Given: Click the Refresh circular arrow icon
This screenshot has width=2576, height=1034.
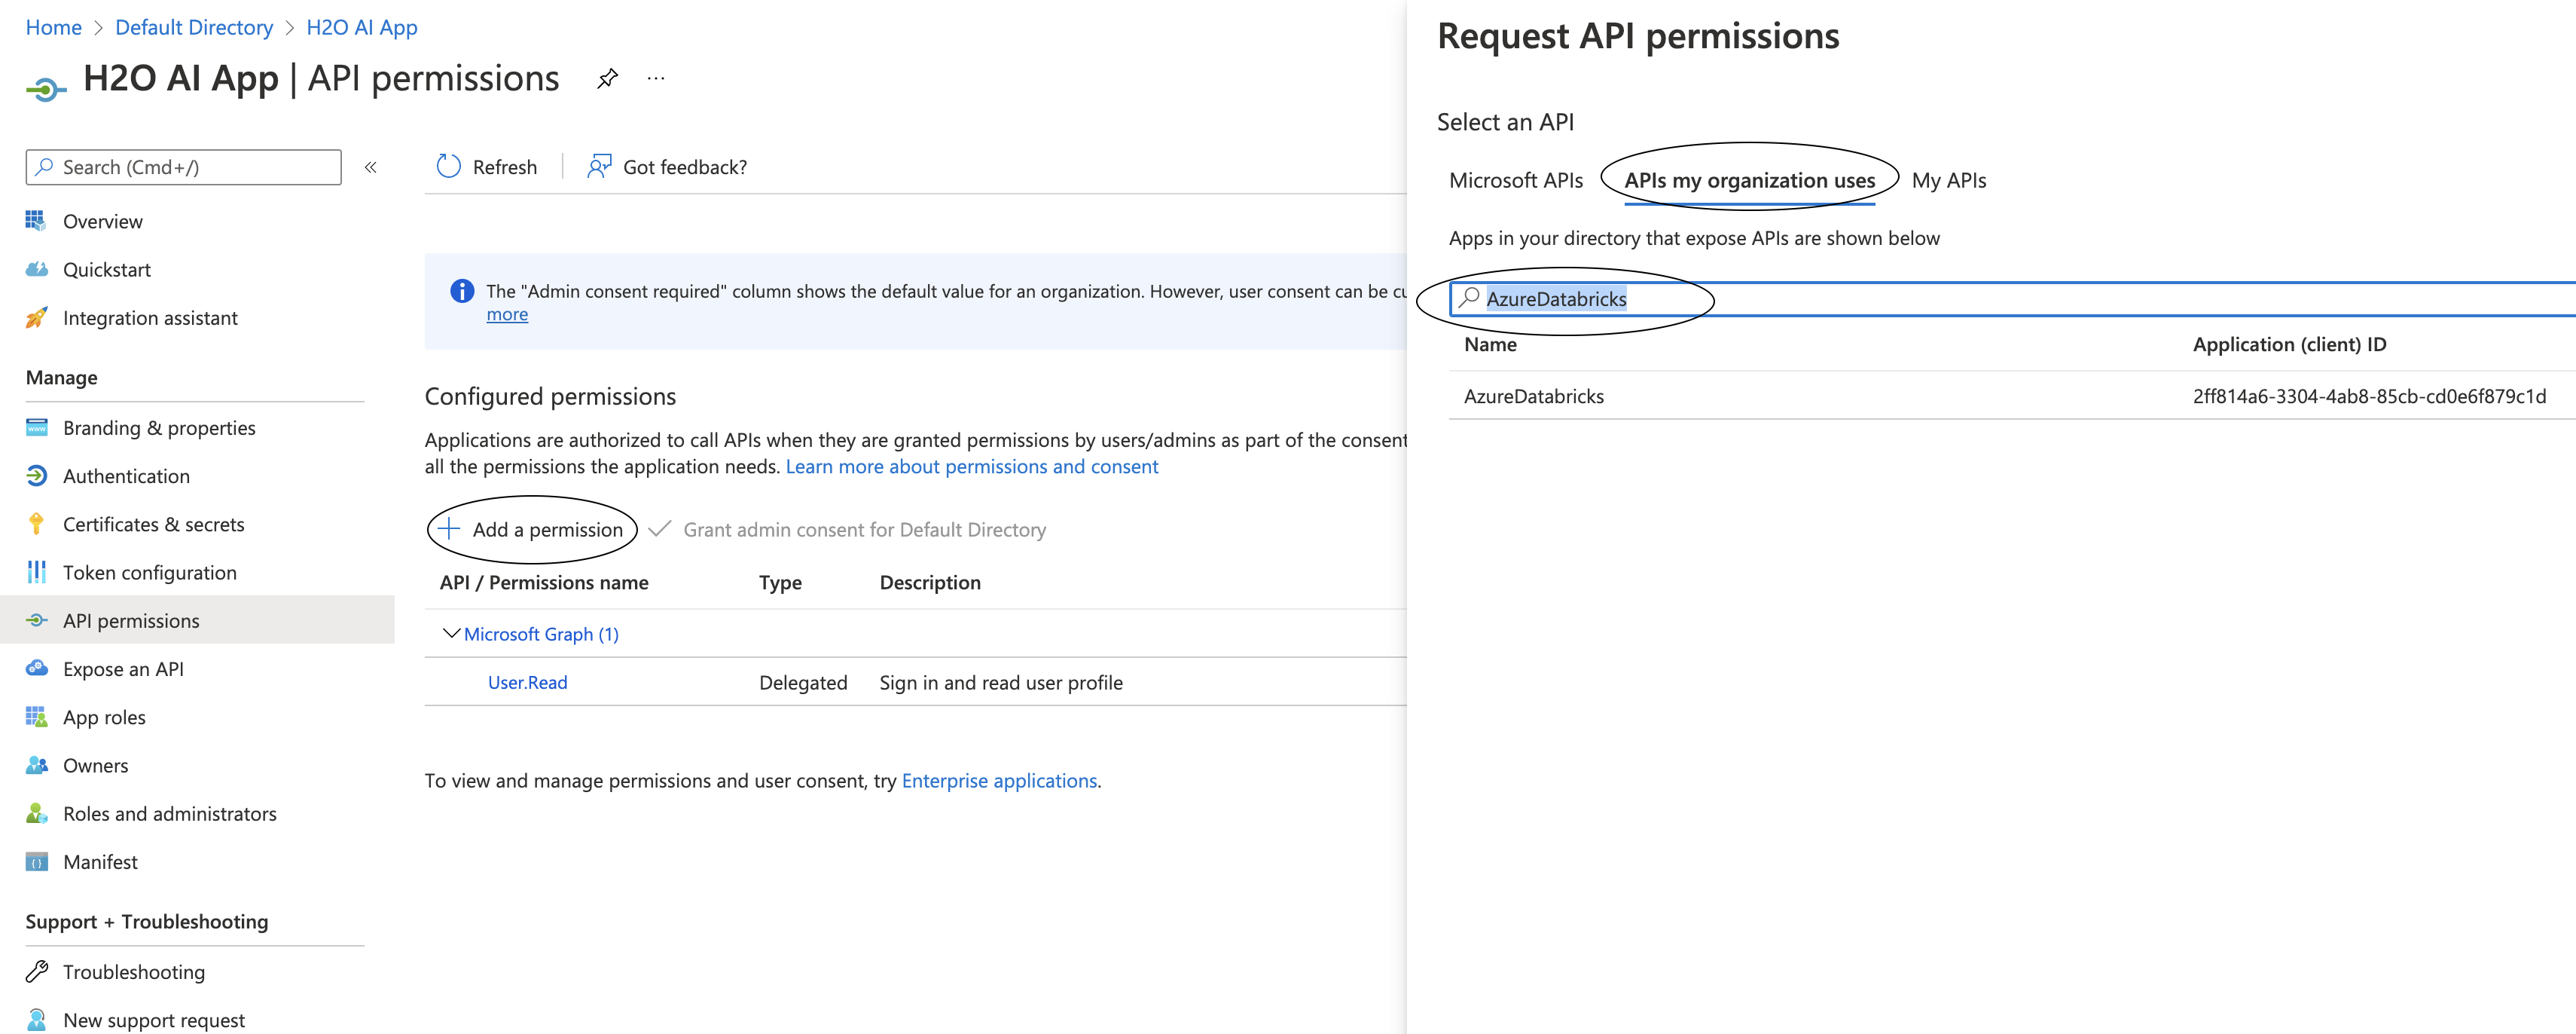Looking at the screenshot, I should click(x=449, y=166).
